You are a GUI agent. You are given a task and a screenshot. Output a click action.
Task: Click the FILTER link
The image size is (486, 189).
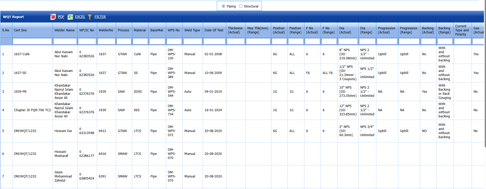tap(100, 17)
